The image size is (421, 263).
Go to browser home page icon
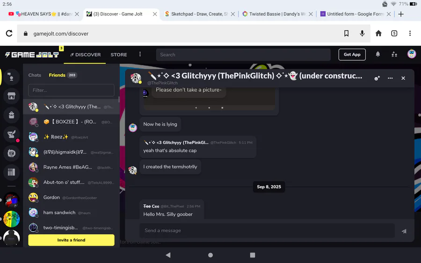(378, 33)
